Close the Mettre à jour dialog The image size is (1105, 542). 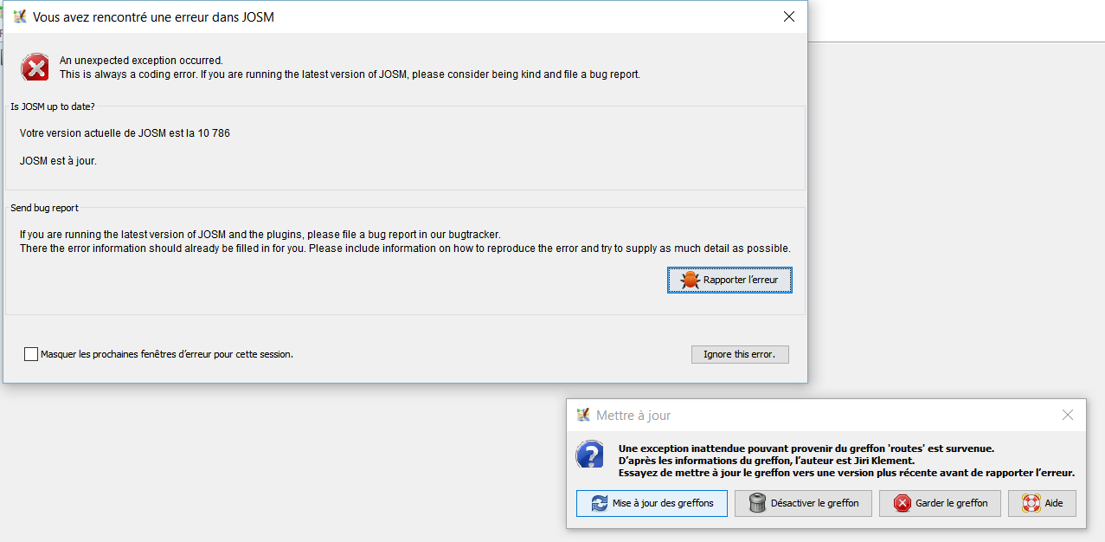[x=1068, y=416]
